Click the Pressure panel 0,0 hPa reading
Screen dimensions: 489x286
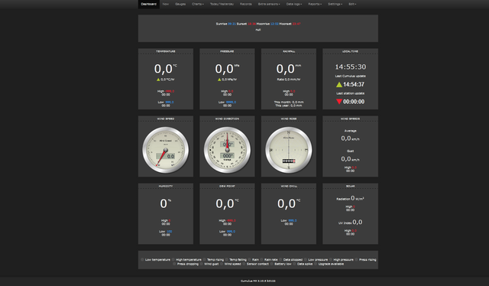click(227, 69)
